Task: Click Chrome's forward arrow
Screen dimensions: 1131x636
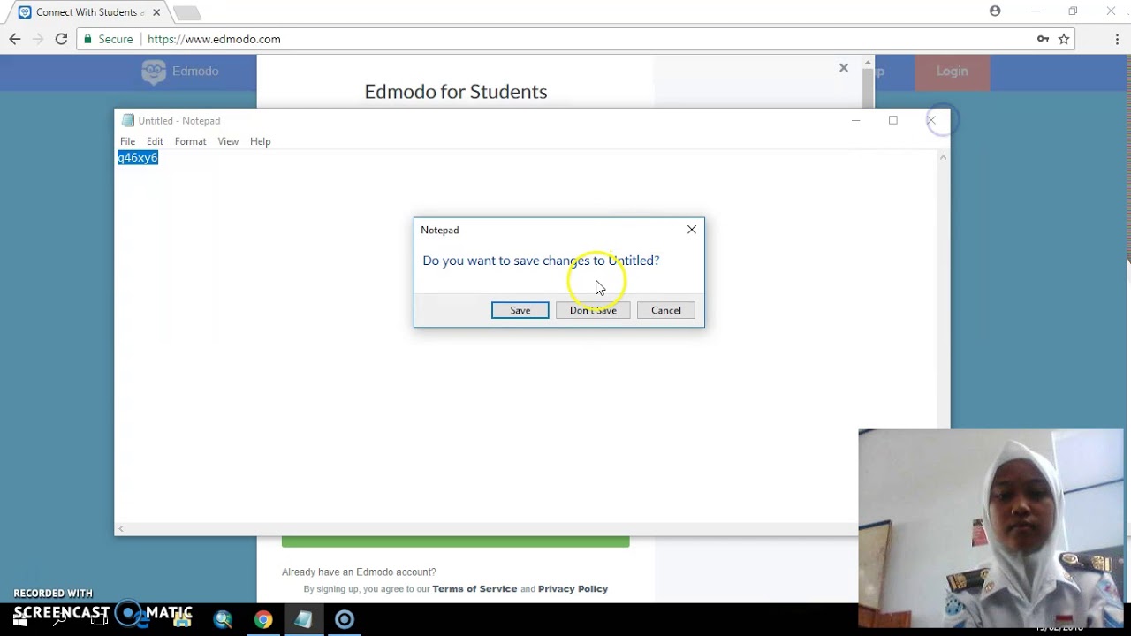Action: pyautogui.click(x=38, y=39)
